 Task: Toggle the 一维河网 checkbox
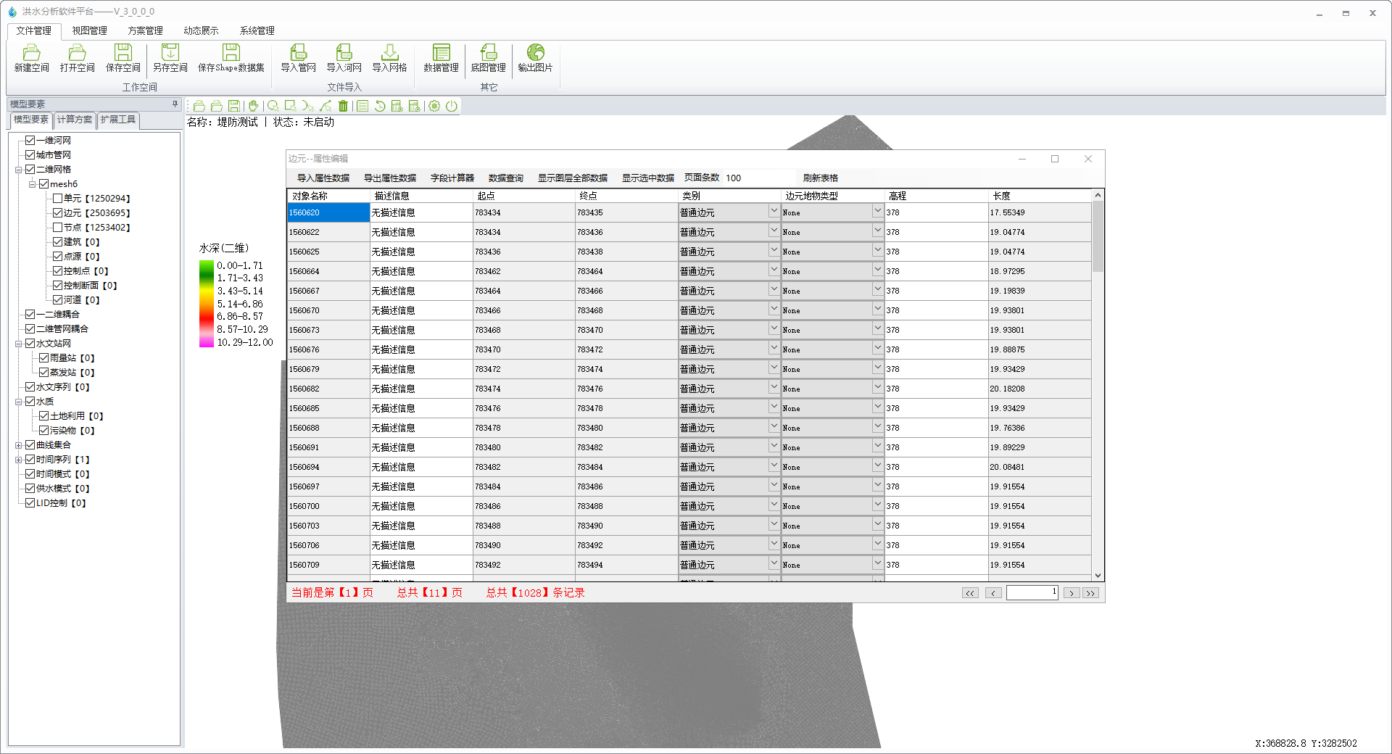[x=30, y=140]
